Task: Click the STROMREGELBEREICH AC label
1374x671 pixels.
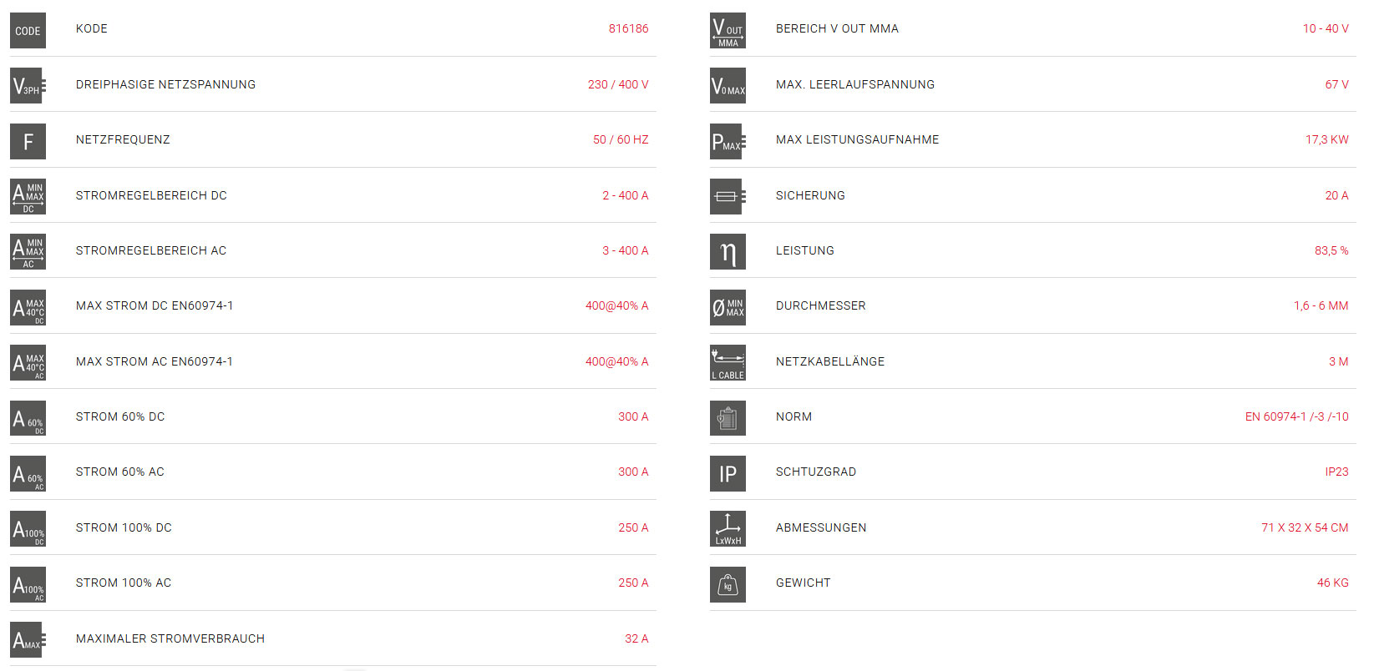Action: tap(151, 250)
